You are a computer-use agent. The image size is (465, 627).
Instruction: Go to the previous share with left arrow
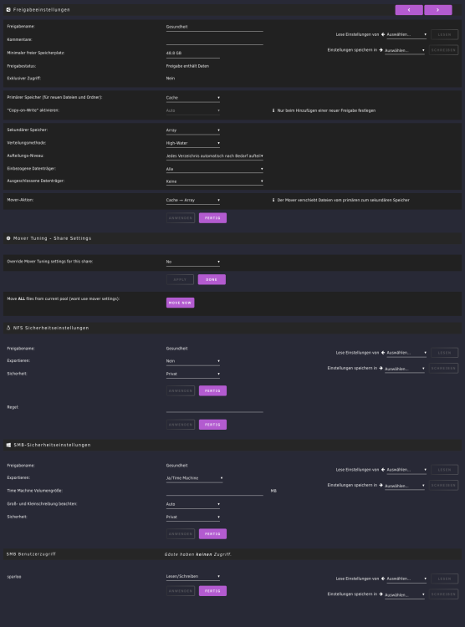pyautogui.click(x=409, y=10)
